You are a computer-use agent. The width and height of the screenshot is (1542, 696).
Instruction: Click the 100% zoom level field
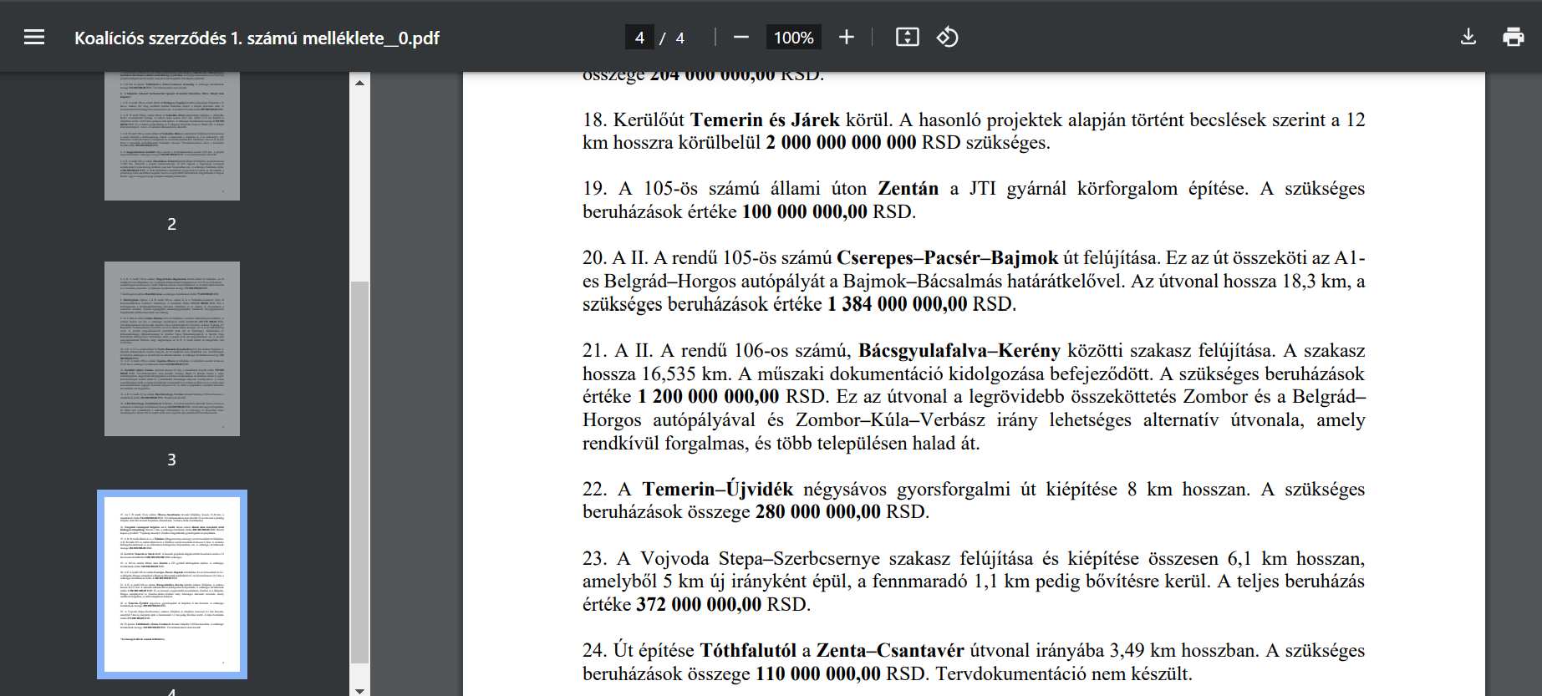coord(793,38)
